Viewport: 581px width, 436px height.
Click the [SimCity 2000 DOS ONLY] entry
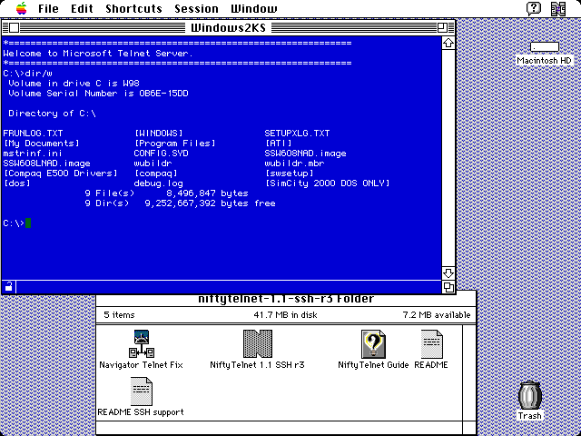(x=327, y=183)
